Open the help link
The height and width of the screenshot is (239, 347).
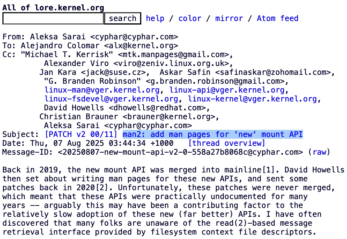coord(155,18)
